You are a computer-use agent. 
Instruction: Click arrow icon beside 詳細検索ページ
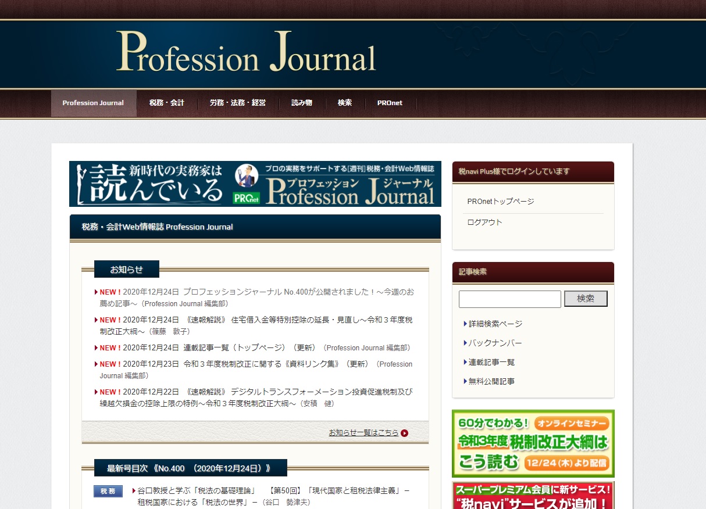[465, 324]
